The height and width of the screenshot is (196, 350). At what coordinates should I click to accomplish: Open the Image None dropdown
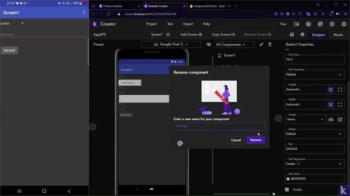pos(305,120)
